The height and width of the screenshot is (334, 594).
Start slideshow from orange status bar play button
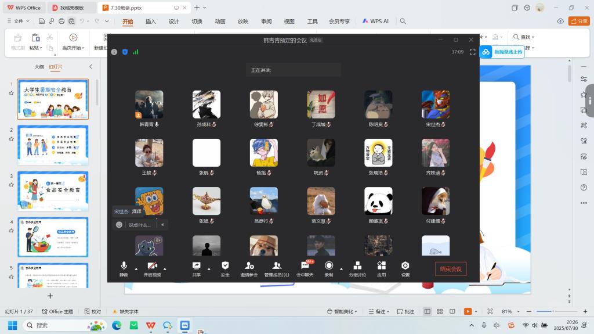coord(468,311)
